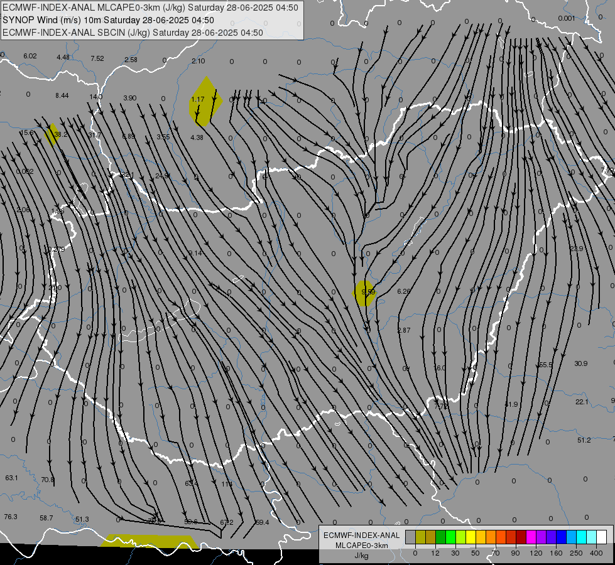
Task: Select the legend tick label 250
Action: coord(576,553)
